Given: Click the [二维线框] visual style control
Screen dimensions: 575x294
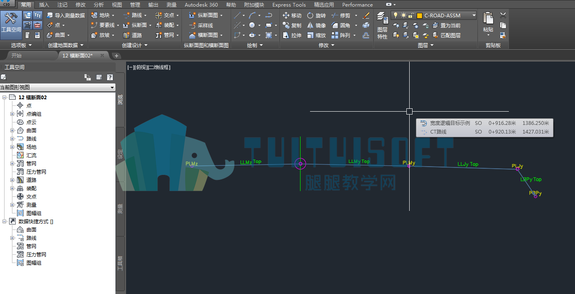Looking at the screenshot, I should pos(159,67).
